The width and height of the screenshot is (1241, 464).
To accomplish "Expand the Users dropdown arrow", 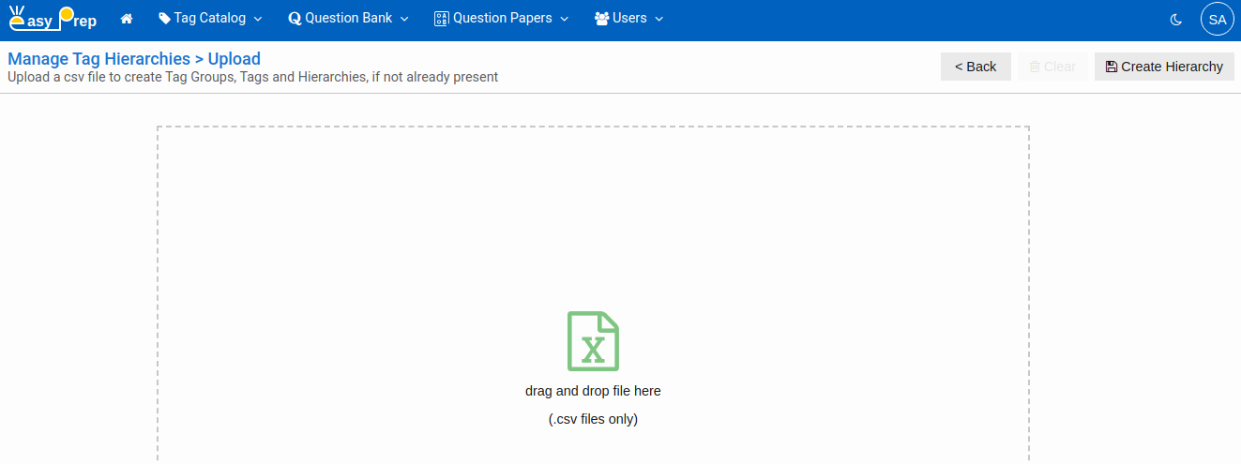I will coord(658,19).
